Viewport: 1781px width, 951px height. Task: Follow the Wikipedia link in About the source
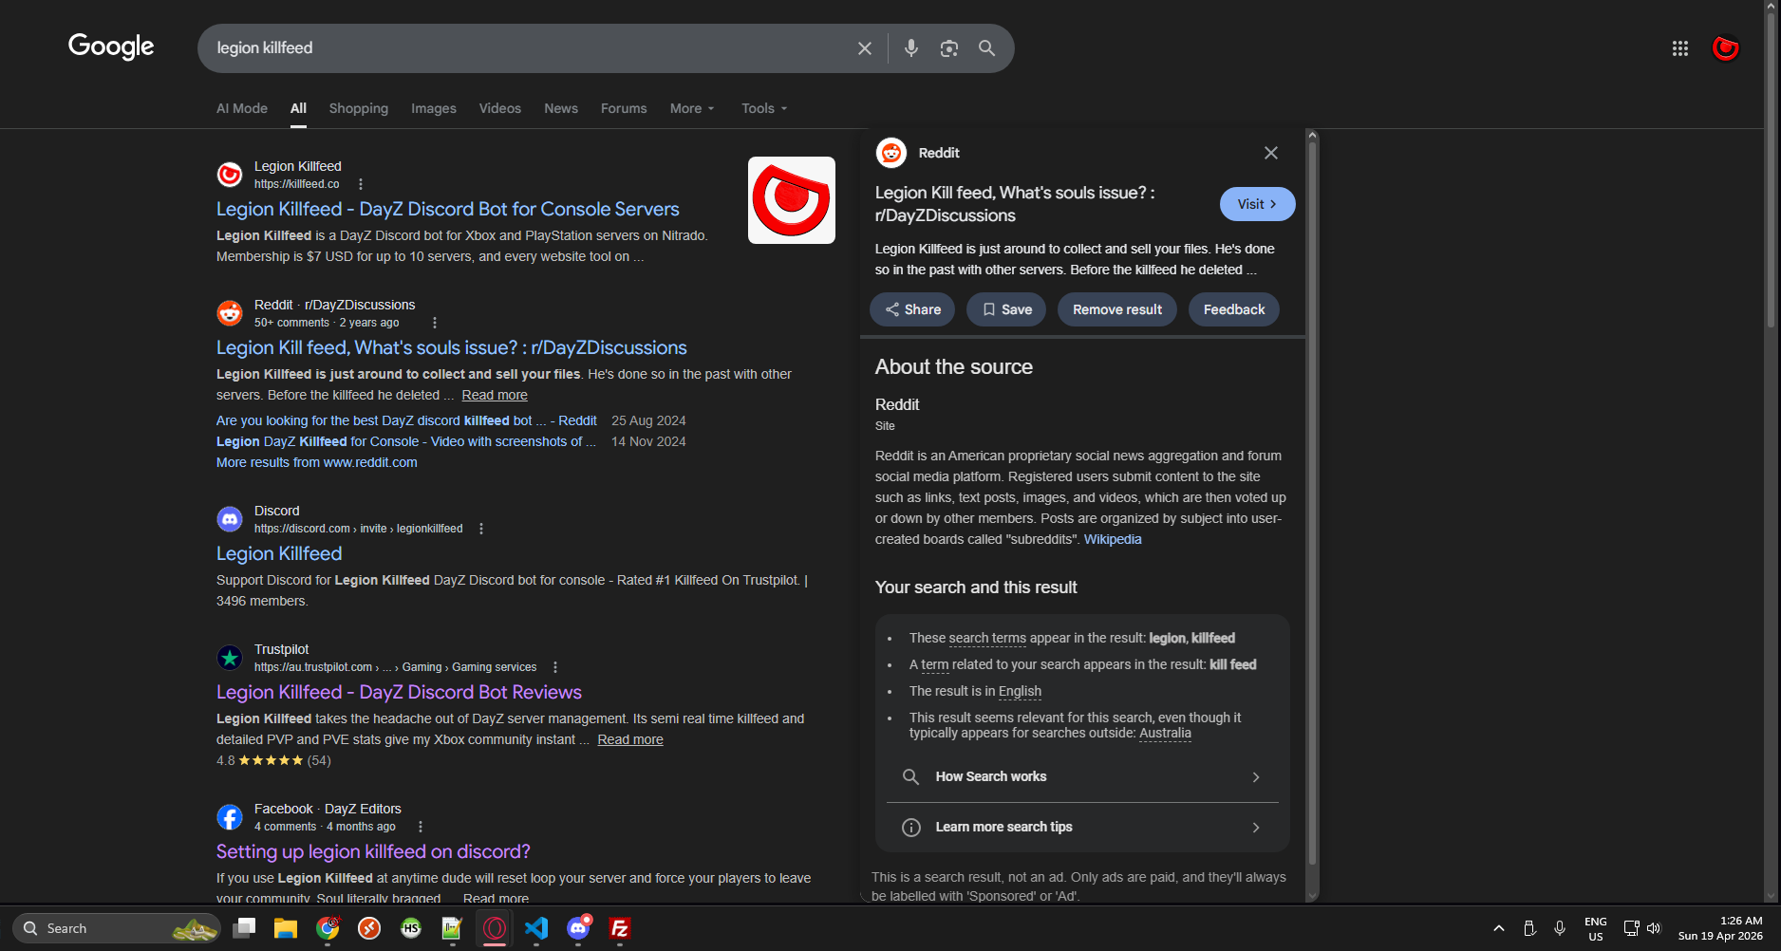point(1113,539)
